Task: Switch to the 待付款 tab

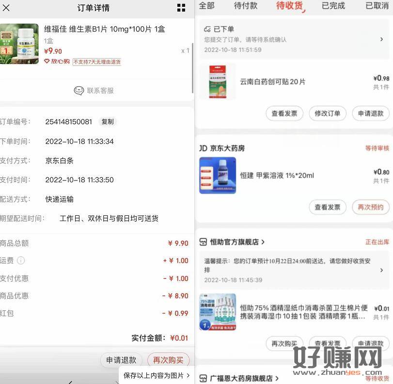Action: (x=245, y=6)
